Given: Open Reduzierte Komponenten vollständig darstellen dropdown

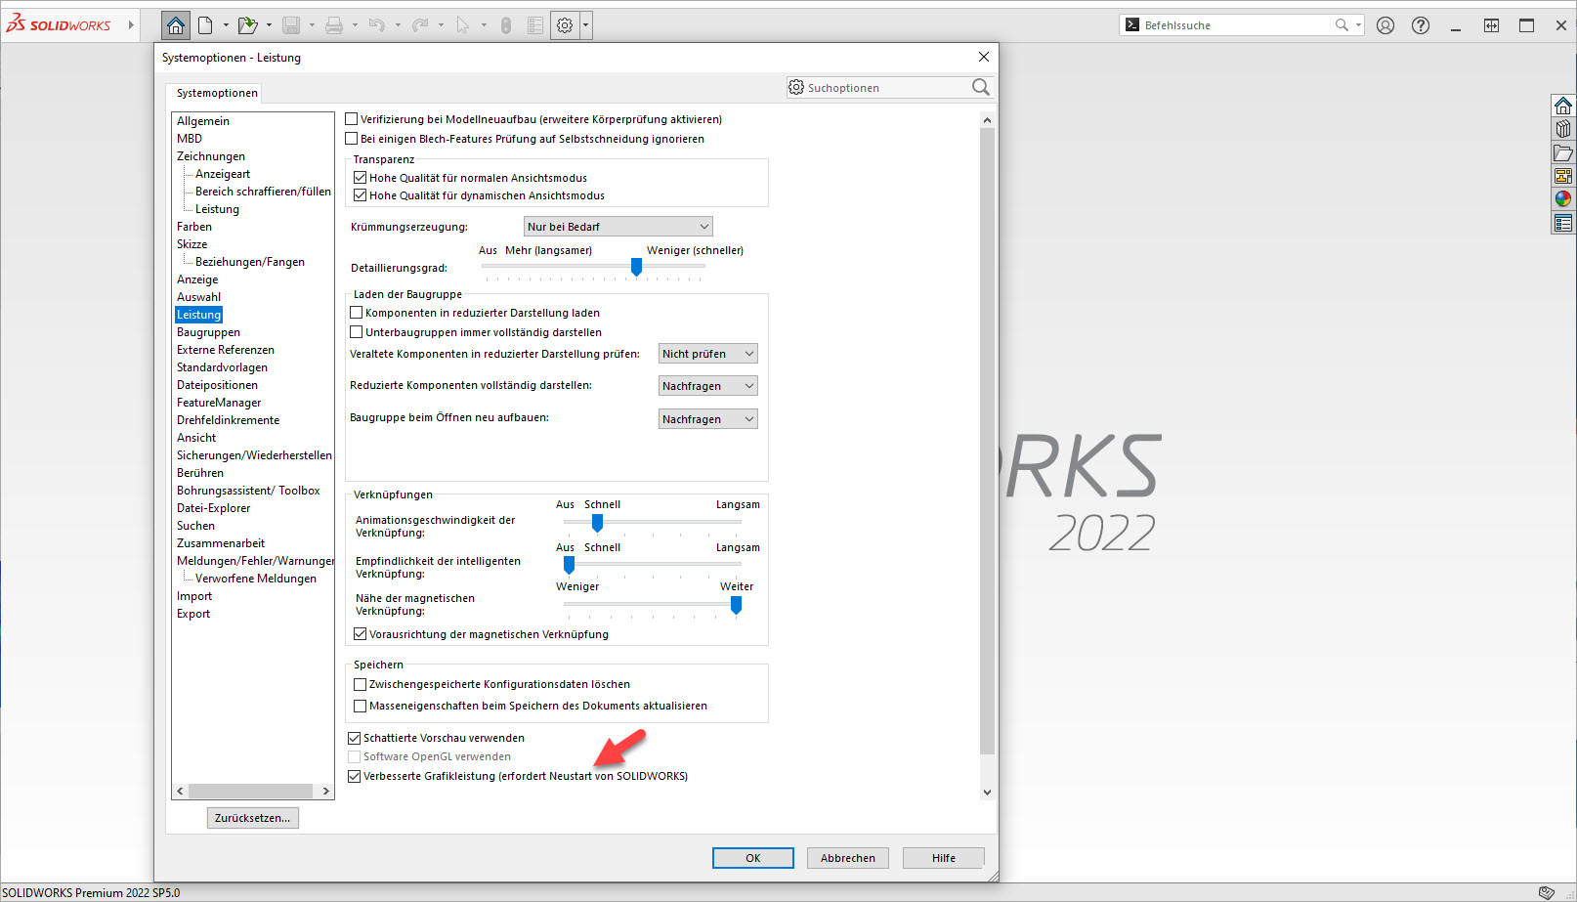Looking at the screenshot, I should point(708,386).
